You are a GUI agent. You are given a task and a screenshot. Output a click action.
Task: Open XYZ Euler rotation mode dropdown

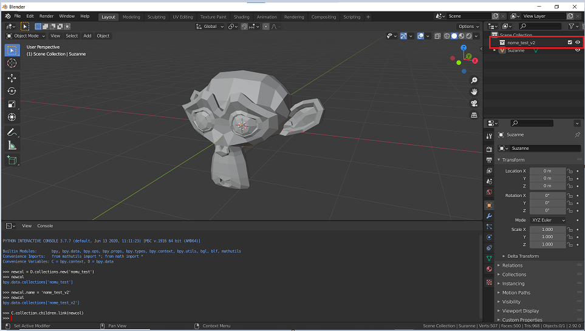548,221
